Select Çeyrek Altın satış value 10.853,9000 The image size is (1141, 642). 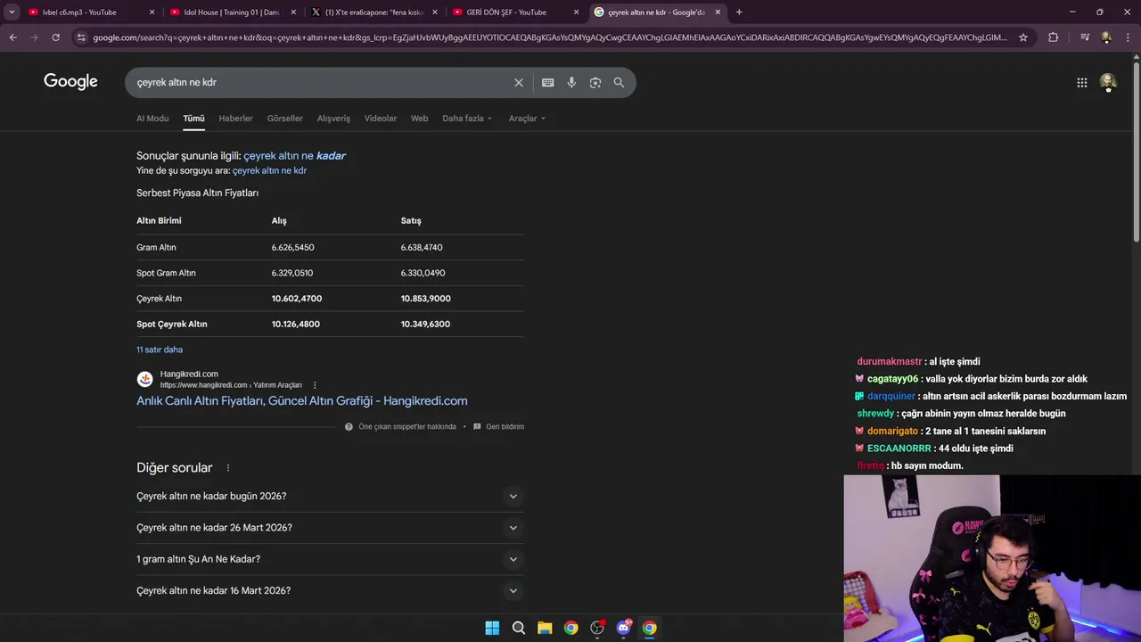click(x=425, y=299)
